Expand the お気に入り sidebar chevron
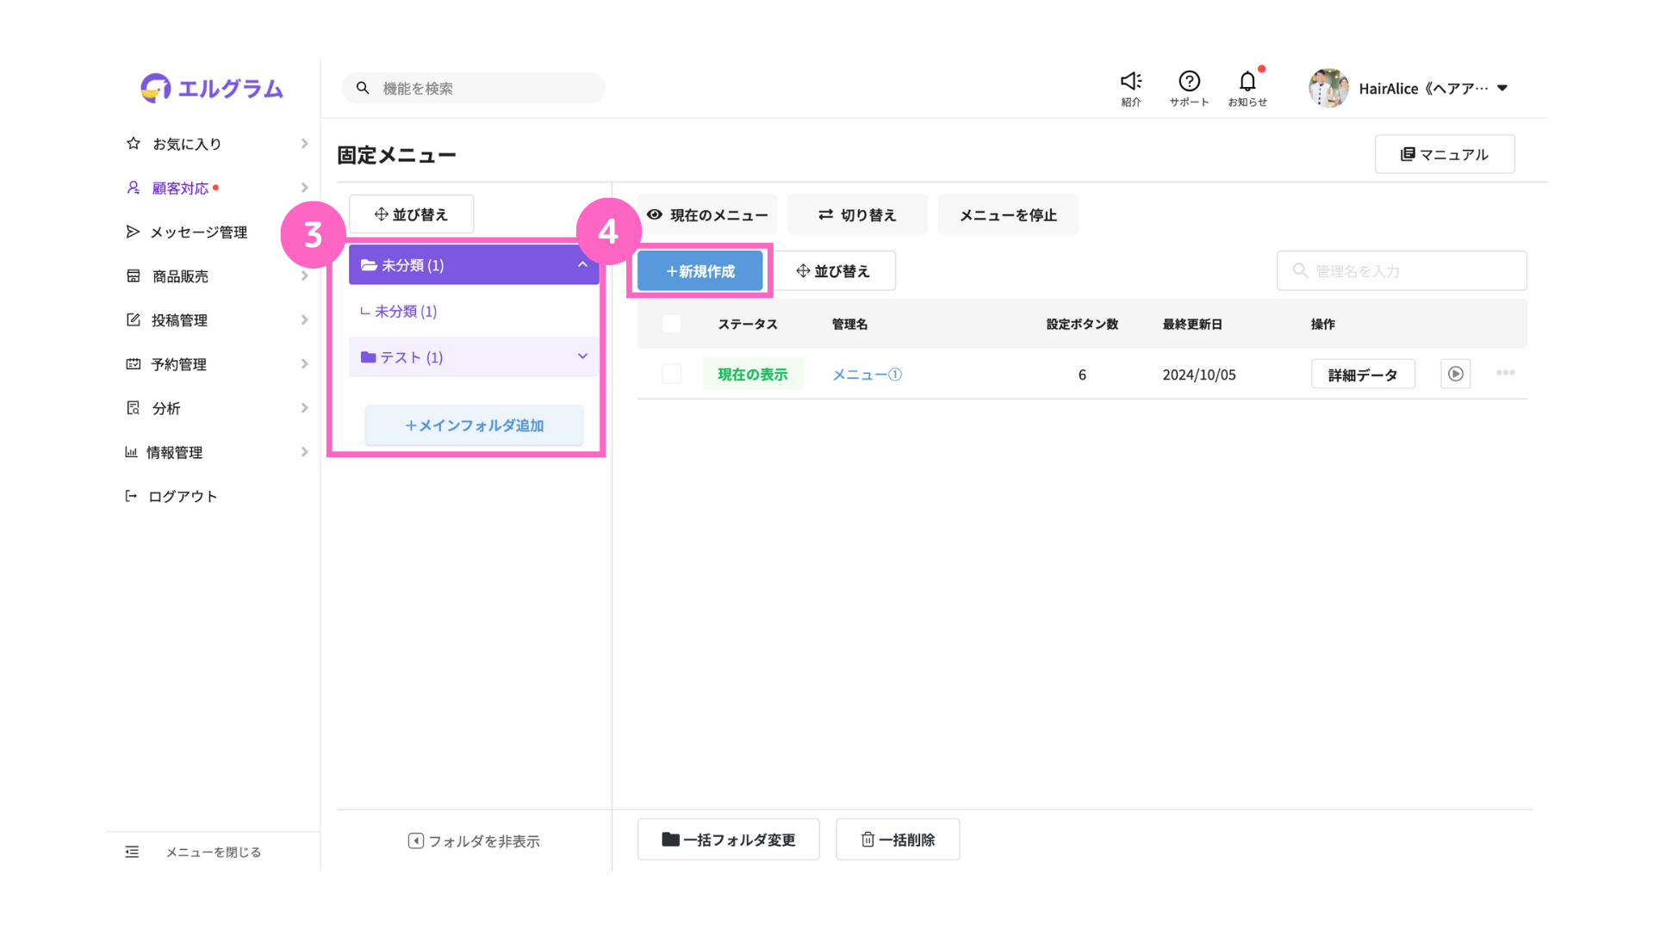The width and height of the screenshot is (1654, 930). [x=304, y=143]
